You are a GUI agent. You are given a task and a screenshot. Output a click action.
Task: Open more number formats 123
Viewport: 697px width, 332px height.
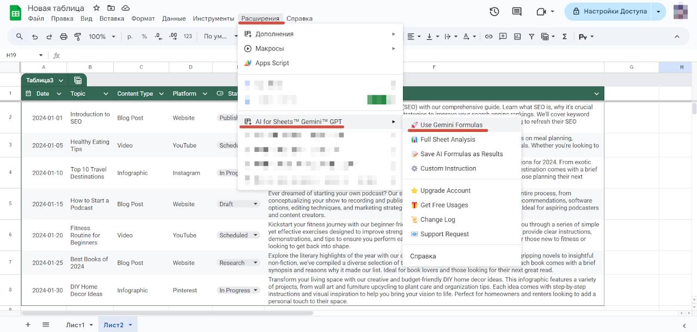tap(188, 36)
